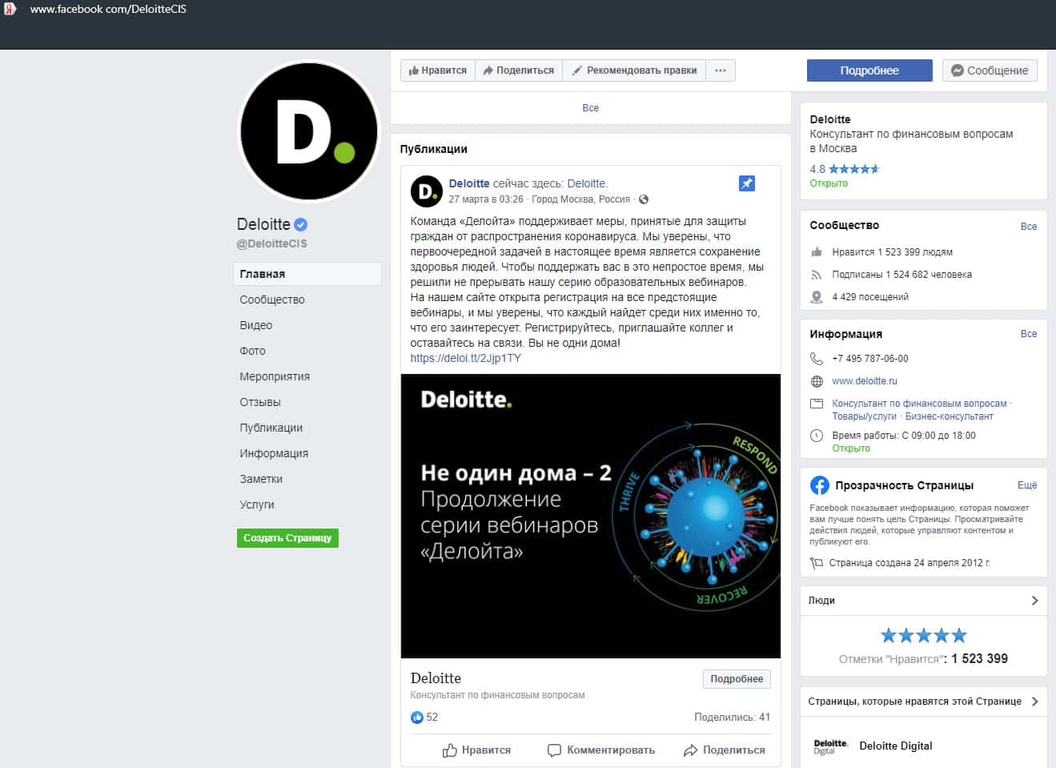Image resolution: width=1056 pixels, height=768 pixels.
Task: Expand Страницы, которые нравятся этой Странице chevron
Action: 1034,702
